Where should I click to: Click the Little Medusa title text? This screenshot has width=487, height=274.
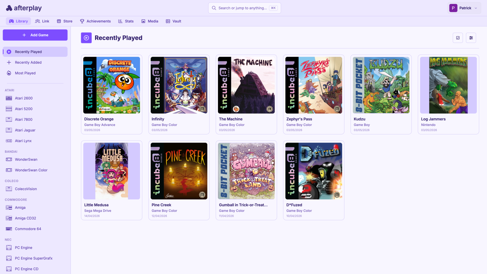pyautogui.click(x=96, y=205)
